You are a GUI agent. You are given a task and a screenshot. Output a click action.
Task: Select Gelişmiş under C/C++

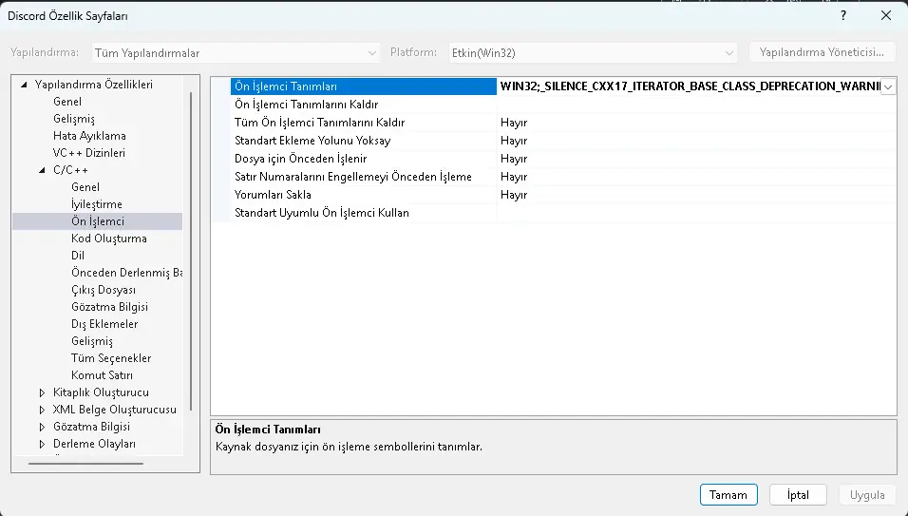(x=91, y=341)
